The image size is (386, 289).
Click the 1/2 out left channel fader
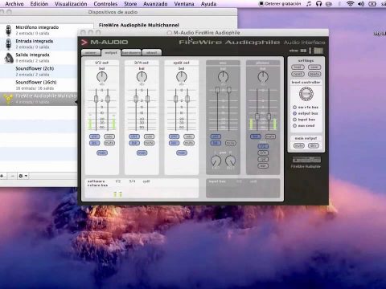coord(96,99)
